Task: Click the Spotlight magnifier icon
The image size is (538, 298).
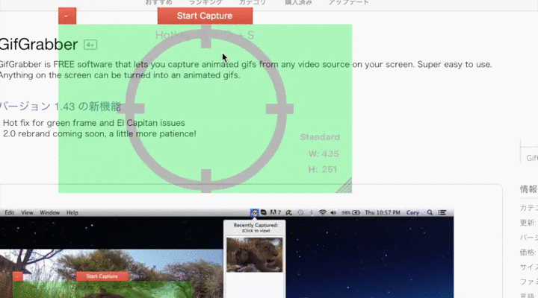Action: pyautogui.click(x=430, y=212)
